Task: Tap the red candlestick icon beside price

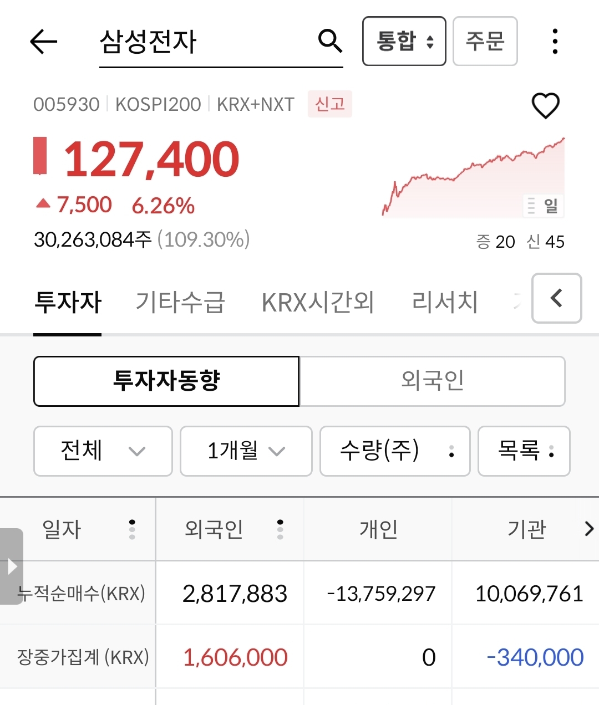Action: tap(40, 156)
